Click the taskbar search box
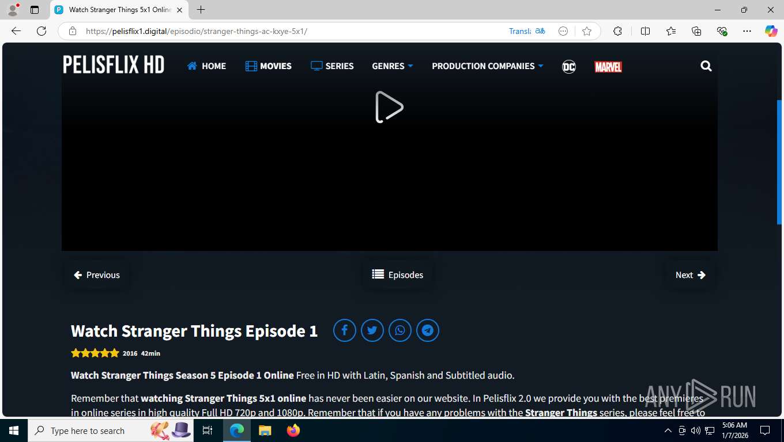784x442 pixels. [111, 430]
